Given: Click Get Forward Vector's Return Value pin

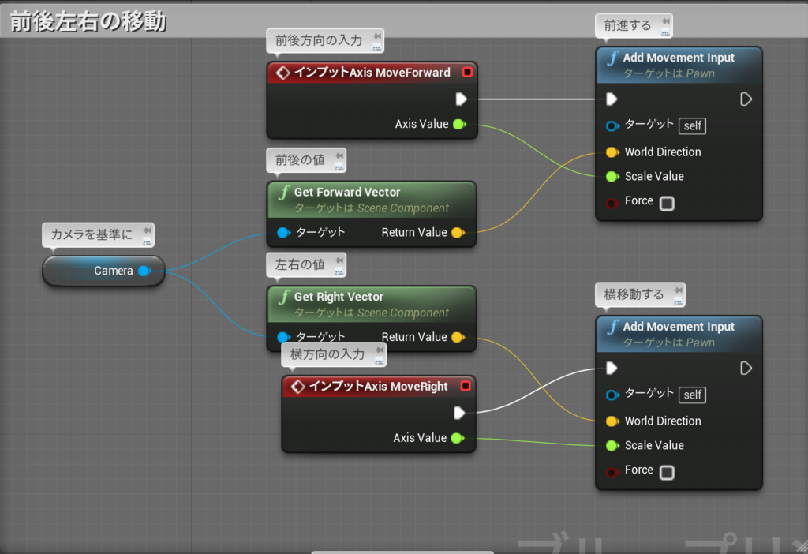Looking at the screenshot, I should (458, 233).
